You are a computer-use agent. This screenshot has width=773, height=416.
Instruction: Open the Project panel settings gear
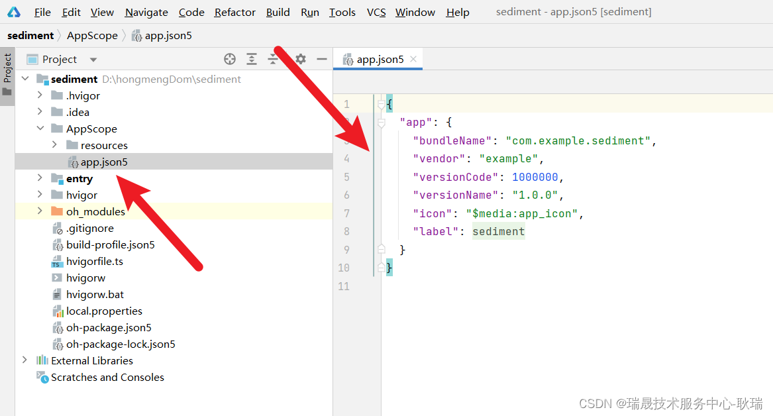click(x=300, y=59)
